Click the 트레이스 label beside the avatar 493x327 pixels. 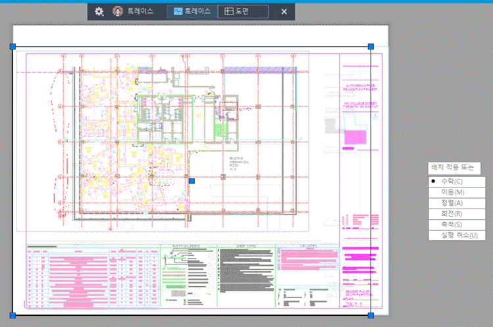click(x=140, y=11)
